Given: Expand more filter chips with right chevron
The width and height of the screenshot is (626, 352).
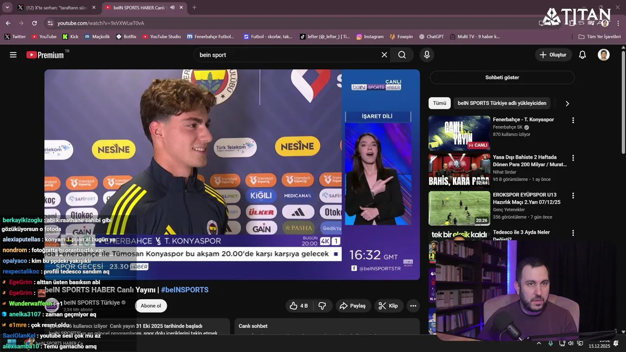Looking at the screenshot, I should coord(567,103).
